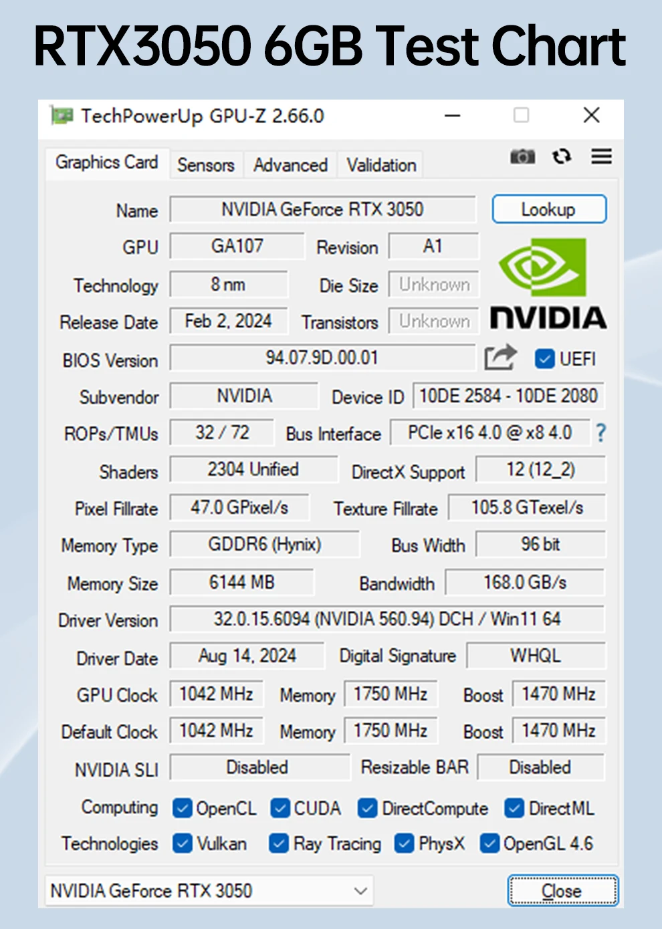Close the window with the X button
The height and width of the screenshot is (929, 662).
[591, 116]
